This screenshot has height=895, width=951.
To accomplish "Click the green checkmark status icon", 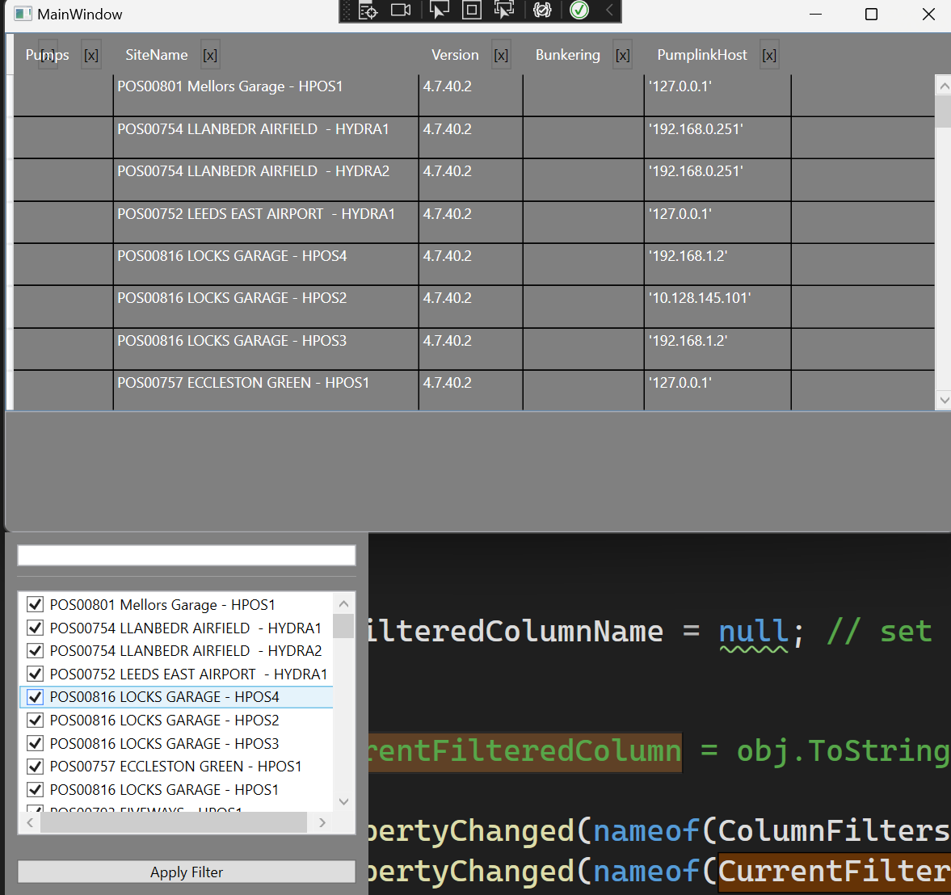I will point(579,11).
